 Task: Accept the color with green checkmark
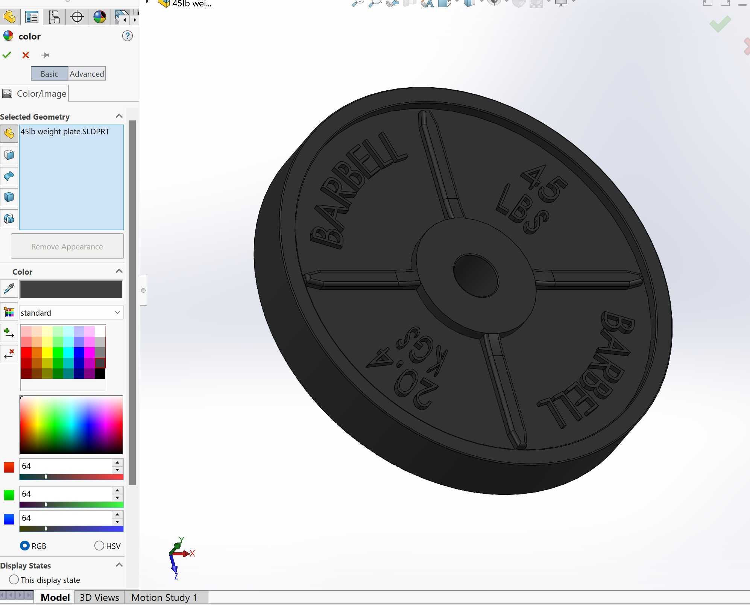(7, 55)
